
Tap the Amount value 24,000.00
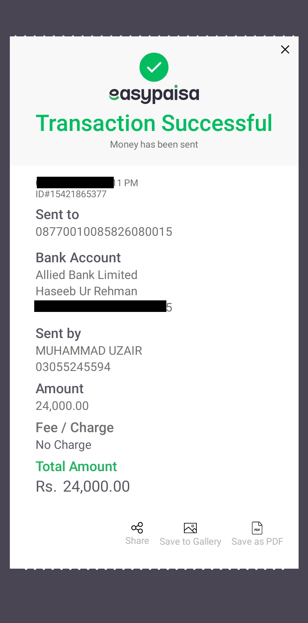point(62,406)
